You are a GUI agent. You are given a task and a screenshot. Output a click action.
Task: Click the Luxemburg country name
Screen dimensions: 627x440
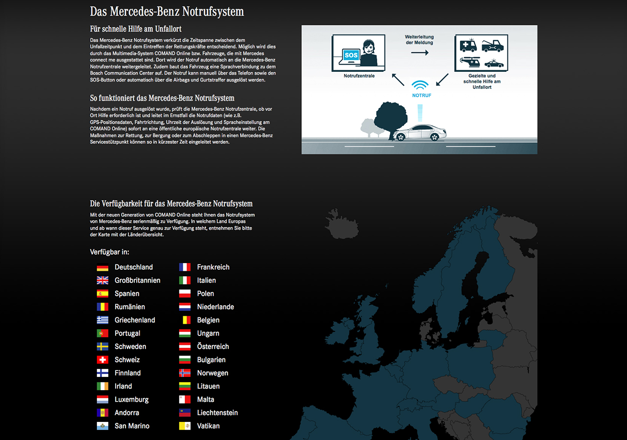tap(131, 399)
